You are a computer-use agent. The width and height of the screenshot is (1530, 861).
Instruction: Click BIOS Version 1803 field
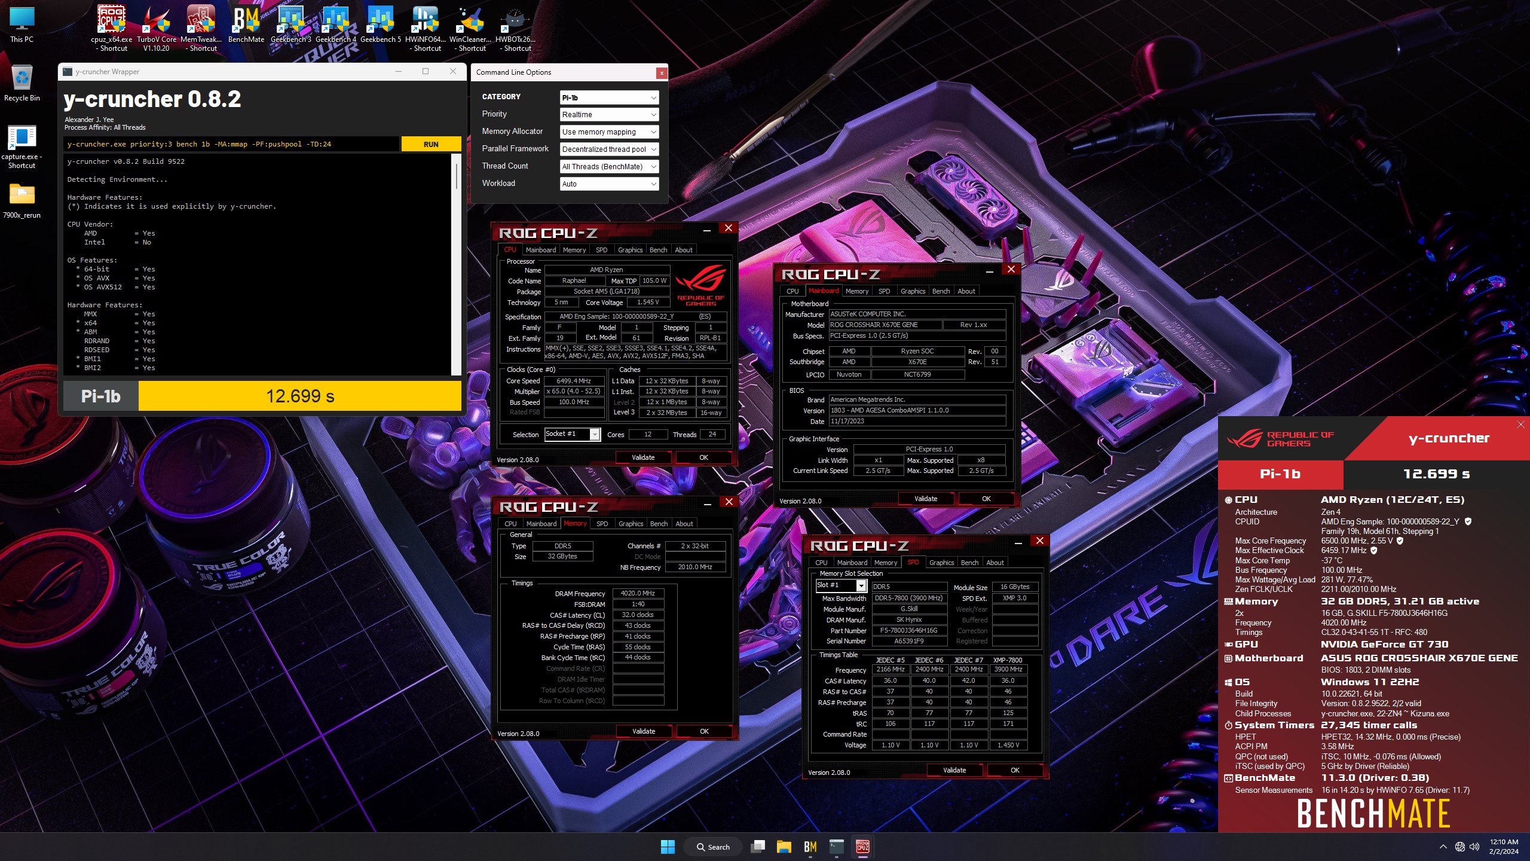point(917,411)
